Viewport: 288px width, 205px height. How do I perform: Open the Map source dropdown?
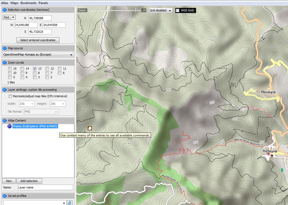pyautogui.click(x=38, y=55)
